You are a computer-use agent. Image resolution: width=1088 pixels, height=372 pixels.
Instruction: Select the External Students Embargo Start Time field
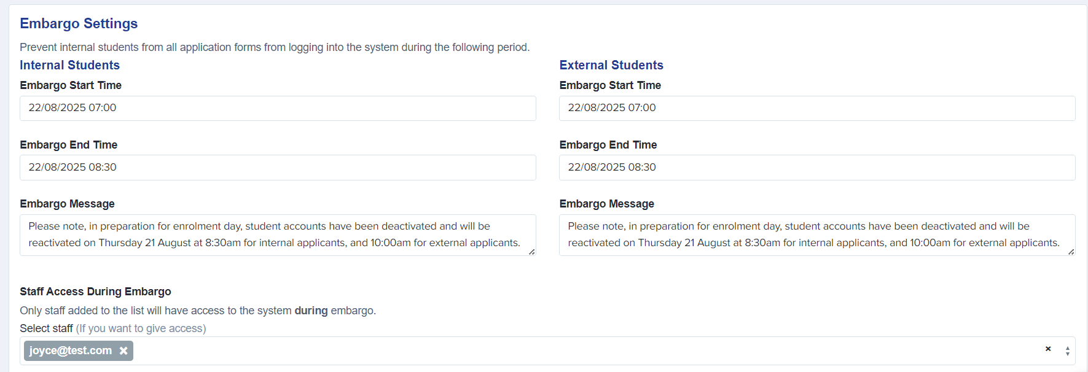pos(817,108)
